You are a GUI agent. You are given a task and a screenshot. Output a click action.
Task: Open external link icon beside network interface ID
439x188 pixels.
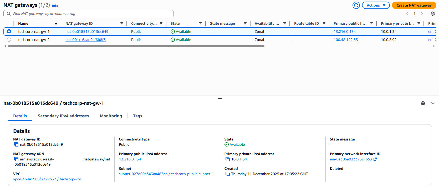pyautogui.click(x=375, y=159)
